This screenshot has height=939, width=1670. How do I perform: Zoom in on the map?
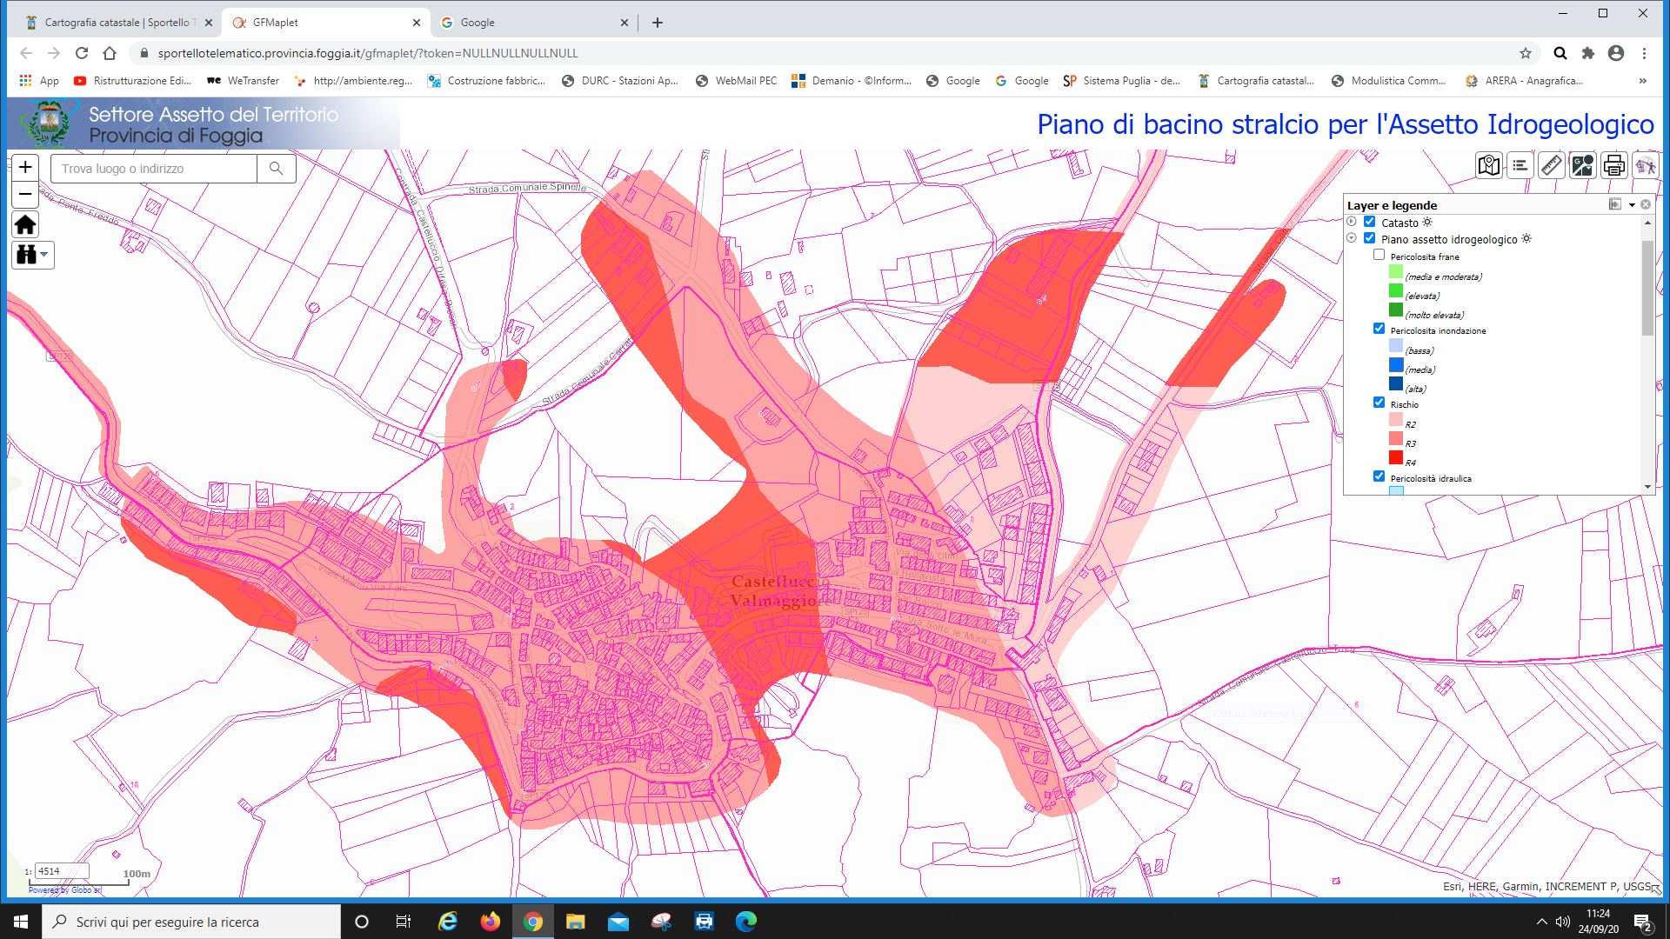(x=25, y=167)
